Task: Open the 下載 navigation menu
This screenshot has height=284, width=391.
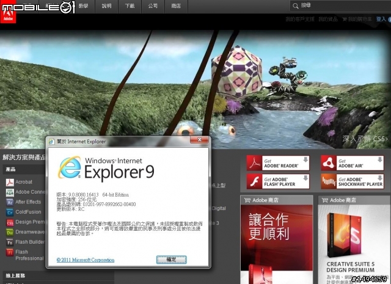Action: [130, 6]
